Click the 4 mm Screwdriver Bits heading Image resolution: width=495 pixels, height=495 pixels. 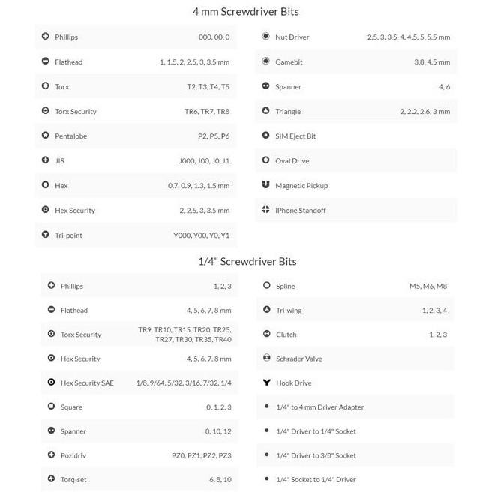tap(246, 12)
